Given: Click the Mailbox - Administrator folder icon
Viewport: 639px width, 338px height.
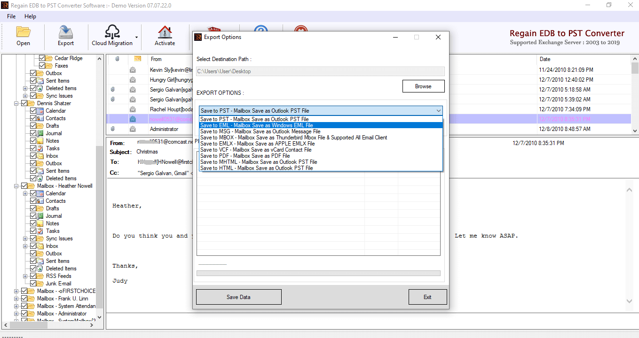Looking at the screenshot, I should [x=32, y=314].
